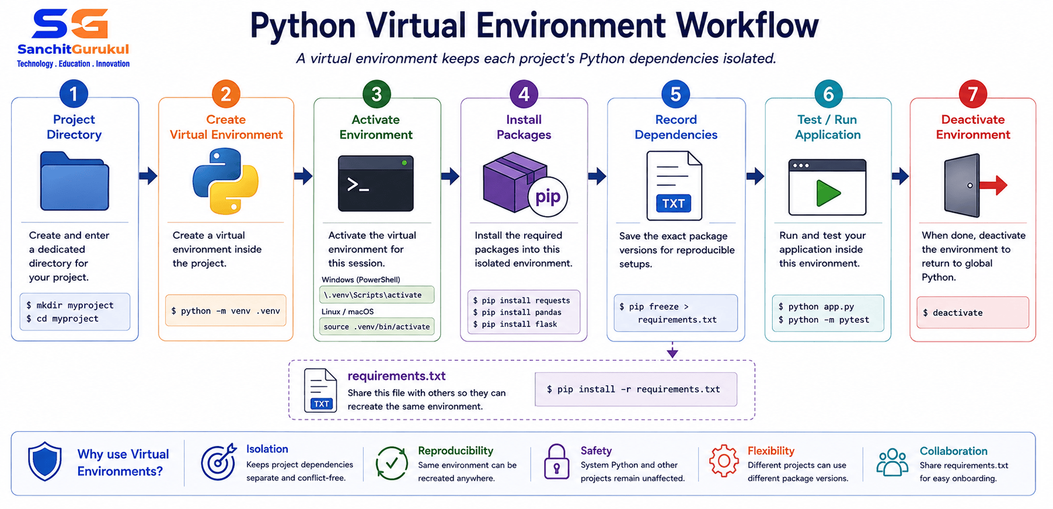Click the small TXT icon beside requirements.txt heading
The image size is (1053, 509).
320,391
